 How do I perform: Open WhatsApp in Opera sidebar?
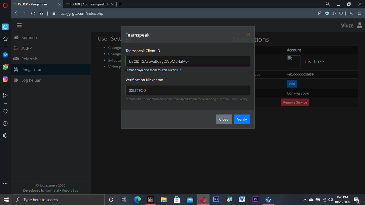point(5,67)
